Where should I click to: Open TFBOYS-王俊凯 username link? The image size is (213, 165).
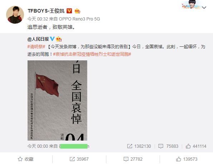[x=46, y=11]
